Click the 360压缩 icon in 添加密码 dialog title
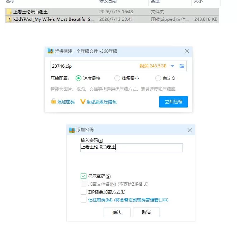This screenshot has height=238, width=237. [72, 130]
